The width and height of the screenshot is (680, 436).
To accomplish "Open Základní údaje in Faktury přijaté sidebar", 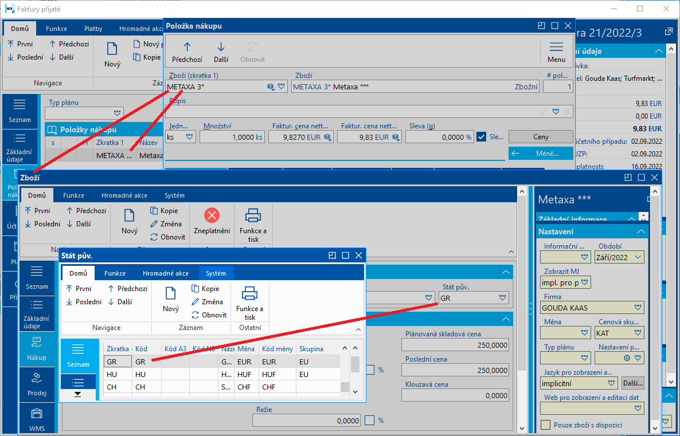I will pyautogui.click(x=19, y=147).
